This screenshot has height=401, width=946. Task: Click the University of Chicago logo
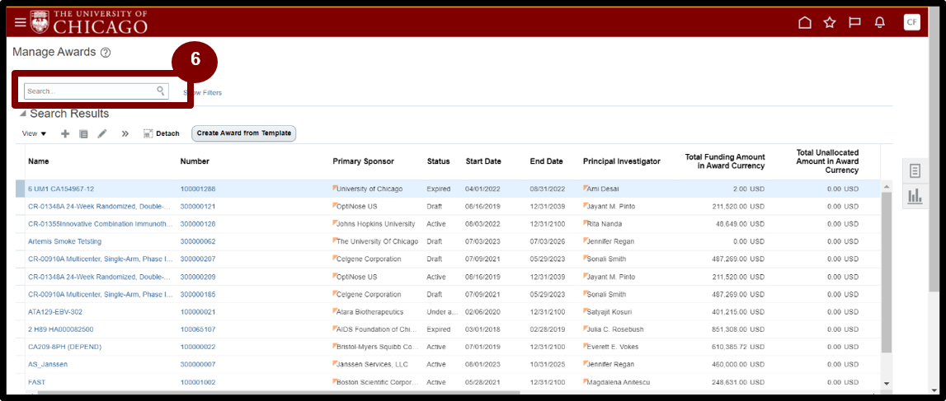(x=89, y=21)
